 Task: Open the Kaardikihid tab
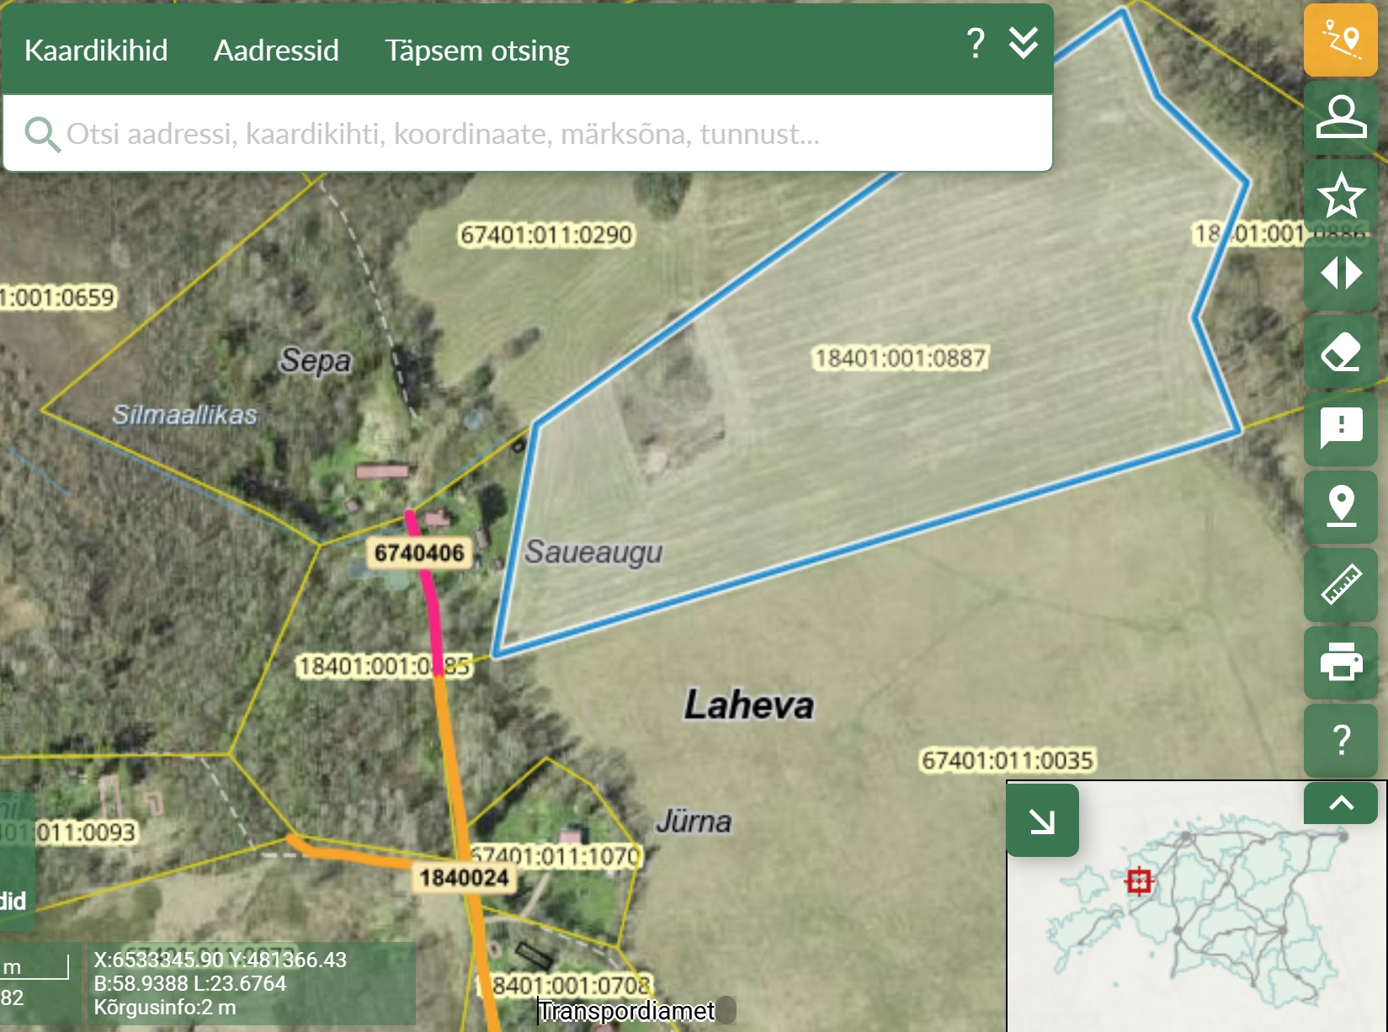[x=96, y=51]
